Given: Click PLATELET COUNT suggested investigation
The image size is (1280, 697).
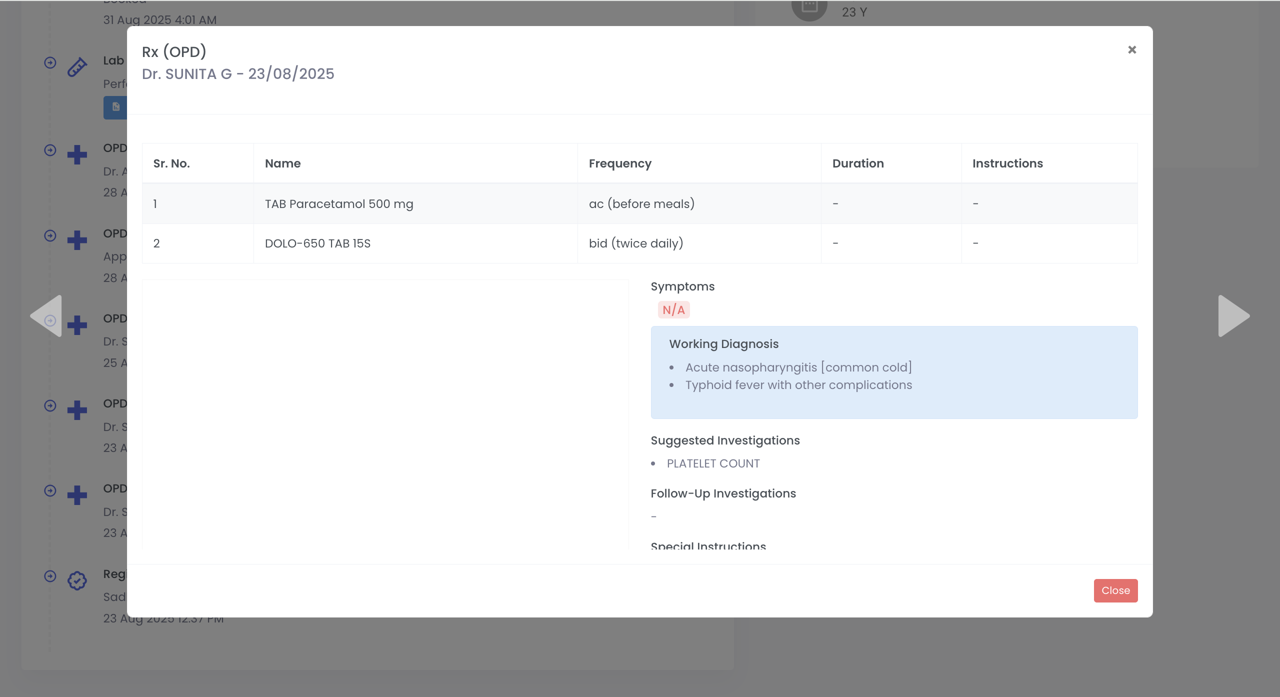Looking at the screenshot, I should click(x=713, y=463).
